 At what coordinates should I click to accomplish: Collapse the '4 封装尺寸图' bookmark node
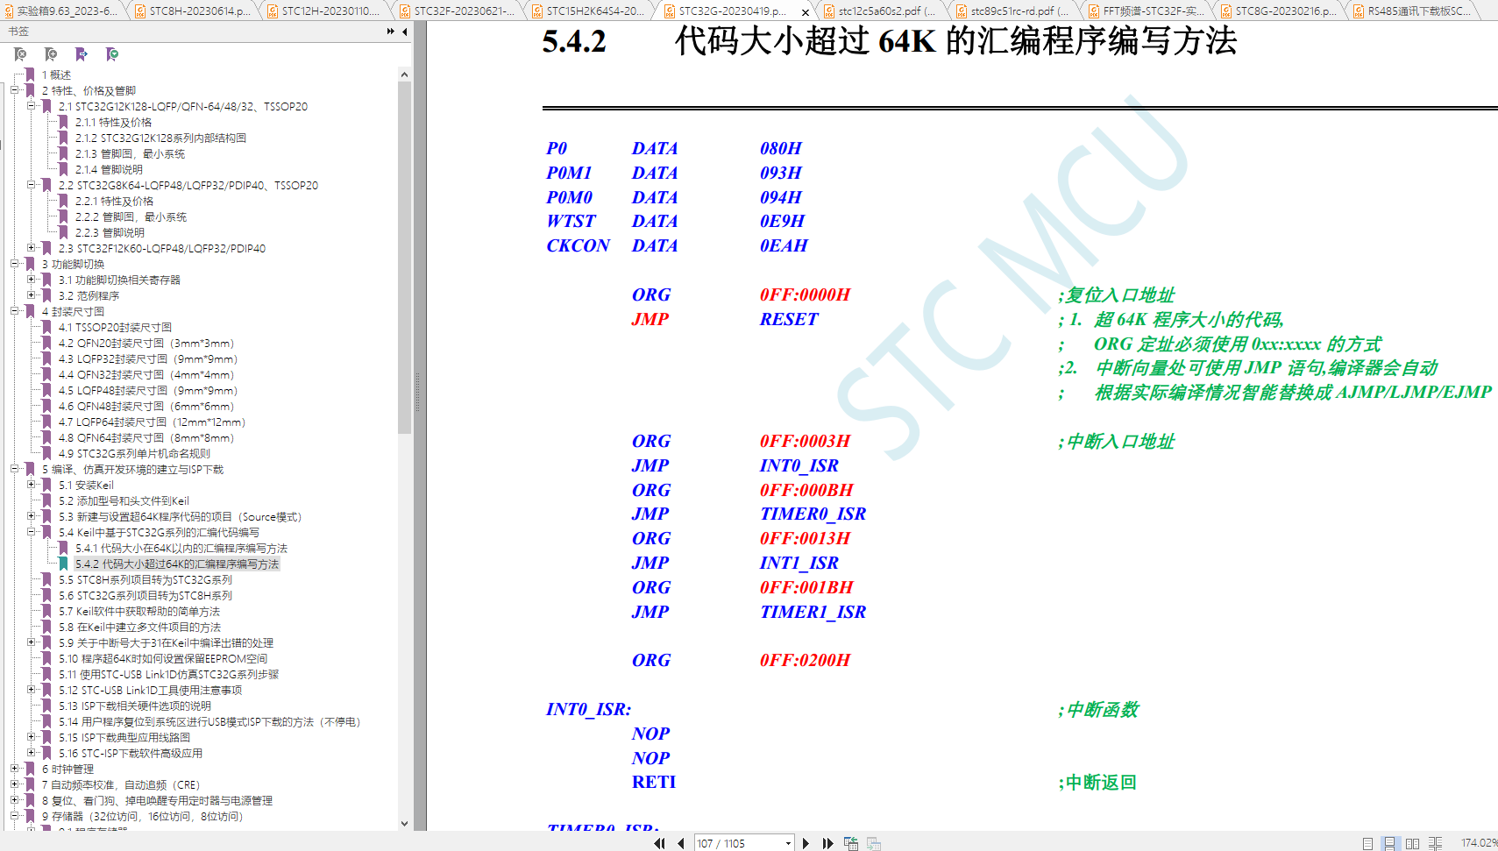point(15,311)
